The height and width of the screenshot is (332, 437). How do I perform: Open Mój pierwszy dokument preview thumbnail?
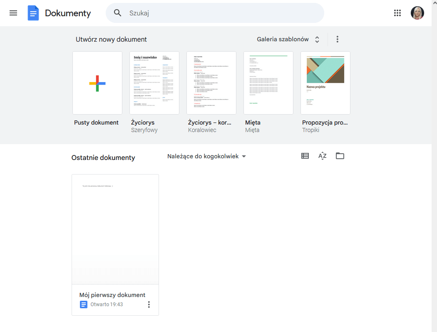[x=115, y=229]
